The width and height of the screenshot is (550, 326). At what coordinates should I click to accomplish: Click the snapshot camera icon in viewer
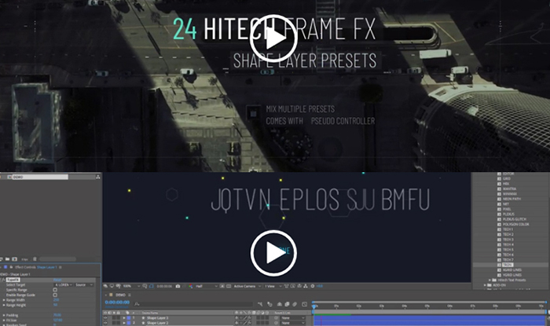point(178,286)
